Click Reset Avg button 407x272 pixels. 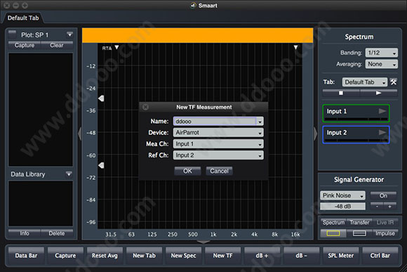pyautogui.click(x=105, y=256)
